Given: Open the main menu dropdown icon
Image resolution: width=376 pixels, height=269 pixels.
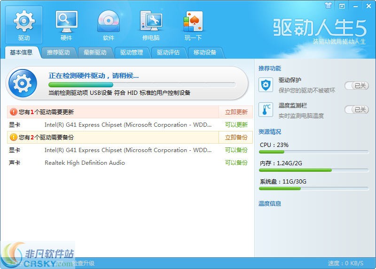Looking at the screenshot, I should click(342, 6).
